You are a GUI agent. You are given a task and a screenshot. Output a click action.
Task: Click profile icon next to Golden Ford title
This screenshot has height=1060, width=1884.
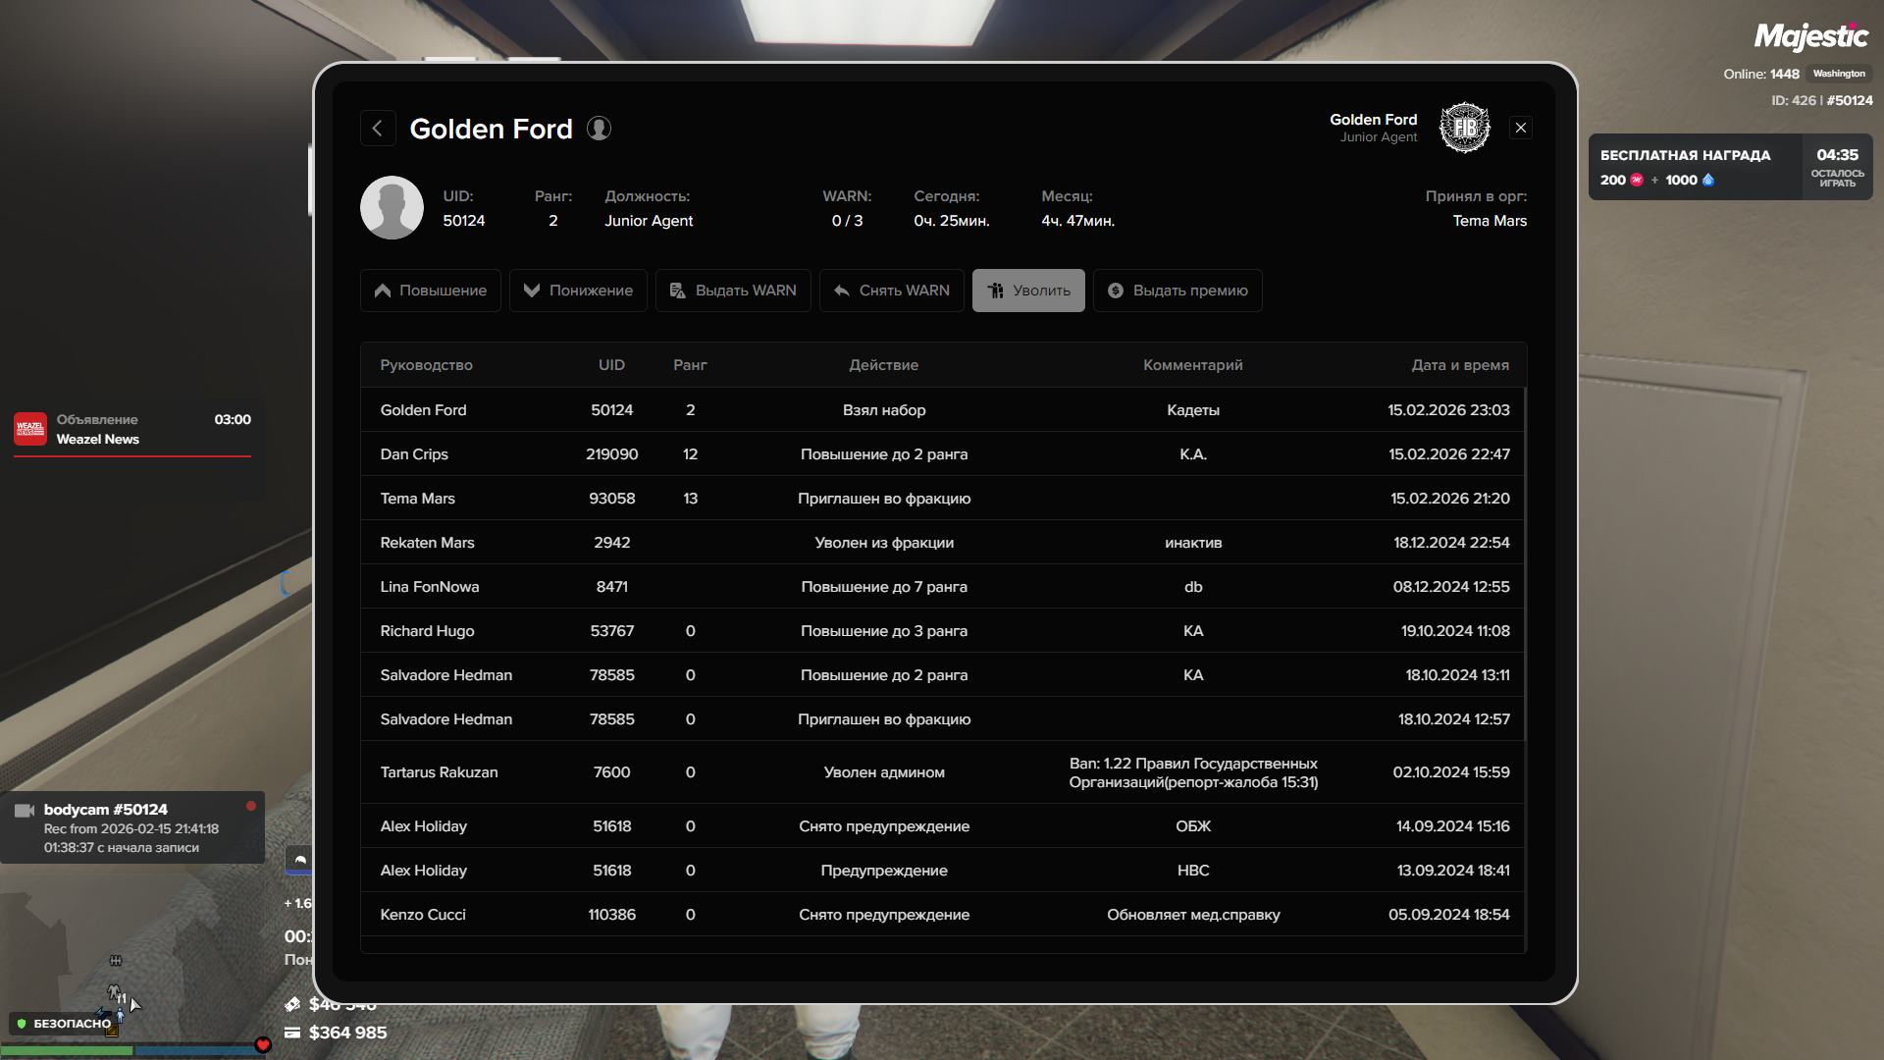(x=599, y=129)
